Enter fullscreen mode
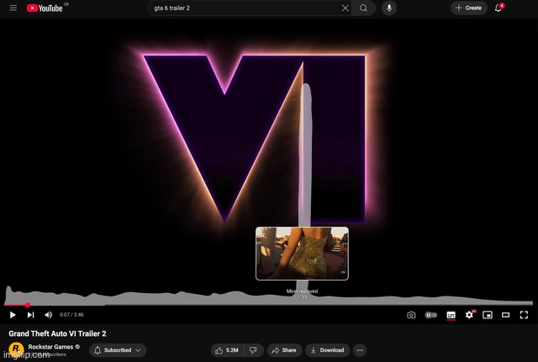The width and height of the screenshot is (538, 362). (524, 315)
